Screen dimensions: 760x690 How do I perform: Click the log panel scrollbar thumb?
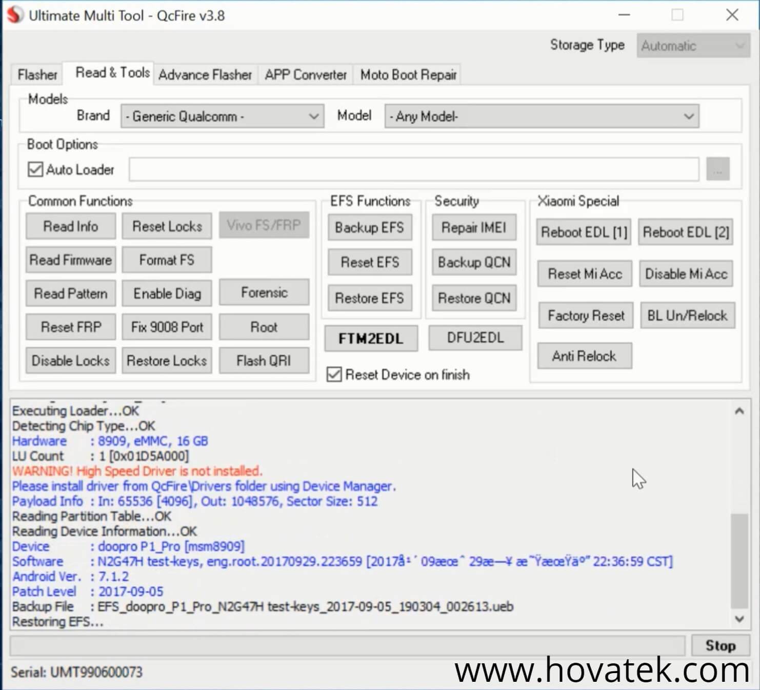[739, 560]
